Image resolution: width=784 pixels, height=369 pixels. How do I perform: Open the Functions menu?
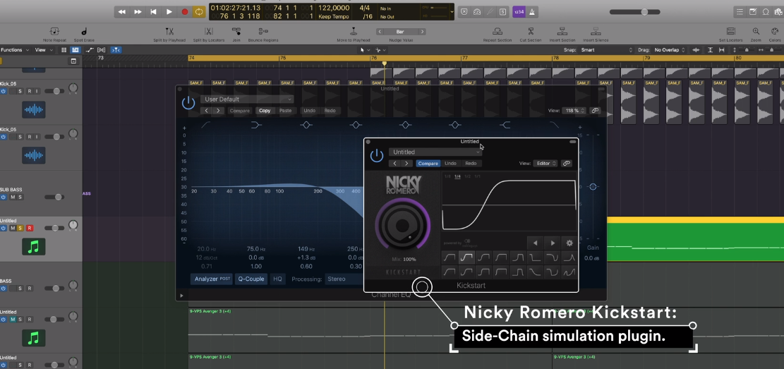pyautogui.click(x=15, y=50)
